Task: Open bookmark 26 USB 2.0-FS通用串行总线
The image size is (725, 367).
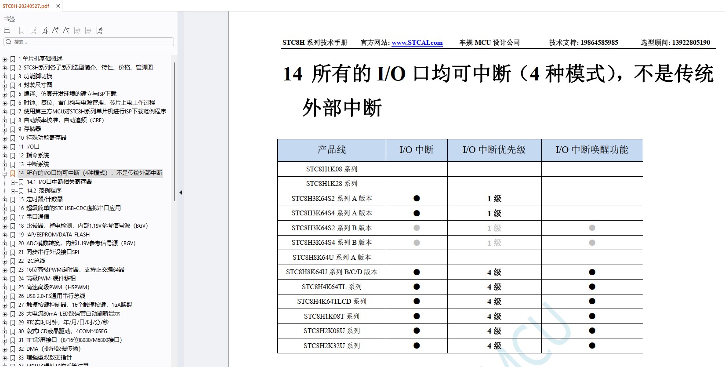Action: 51,296
